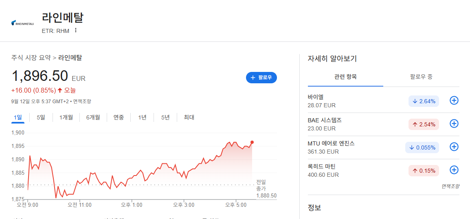Viewport: 470px width, 219px height.
Task: Add BAE 시스템즈 with its plus icon
Action: [x=454, y=124]
